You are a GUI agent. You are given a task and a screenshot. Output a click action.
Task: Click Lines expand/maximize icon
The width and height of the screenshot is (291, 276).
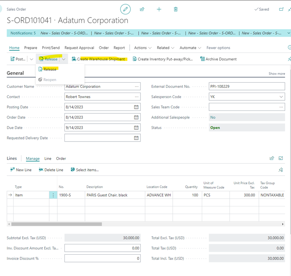pyautogui.click(x=281, y=158)
